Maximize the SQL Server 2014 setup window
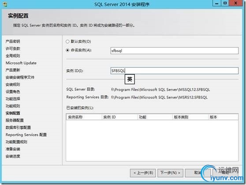 (x=225, y=3)
